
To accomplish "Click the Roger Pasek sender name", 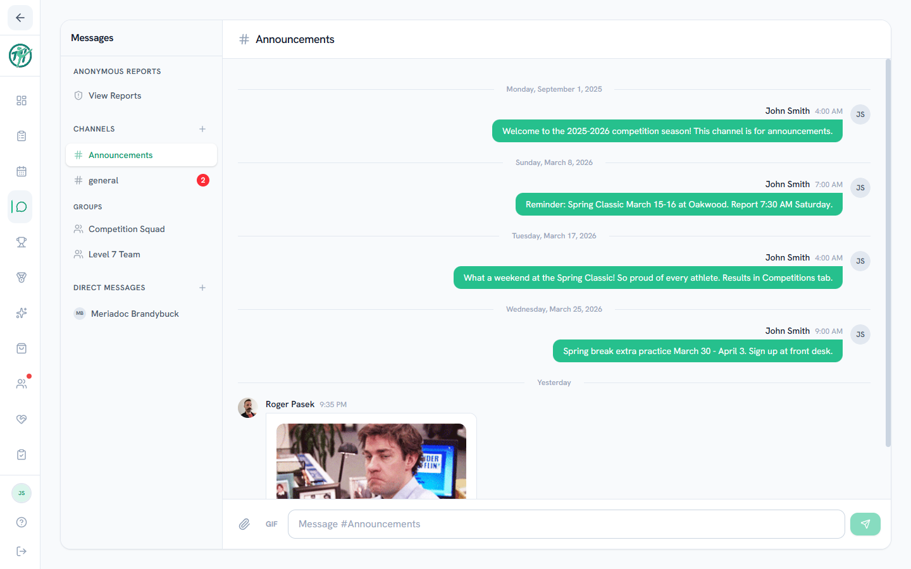I will click(290, 404).
